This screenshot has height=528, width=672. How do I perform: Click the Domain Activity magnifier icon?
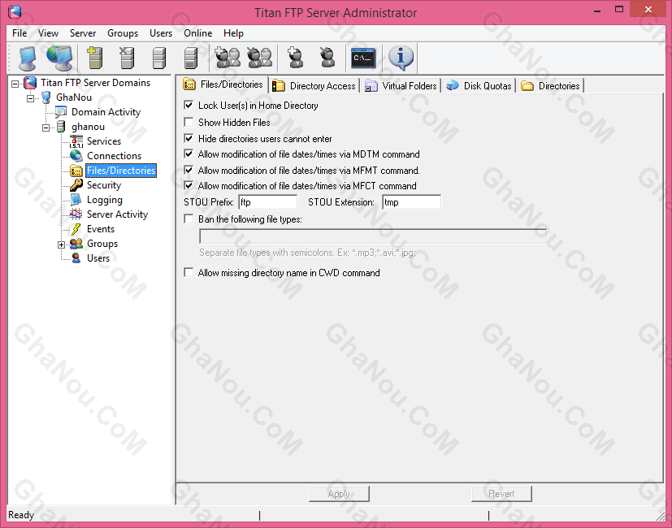click(61, 112)
